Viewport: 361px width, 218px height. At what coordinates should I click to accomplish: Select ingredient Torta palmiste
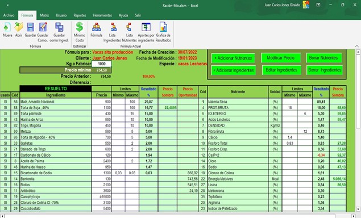[56, 114]
